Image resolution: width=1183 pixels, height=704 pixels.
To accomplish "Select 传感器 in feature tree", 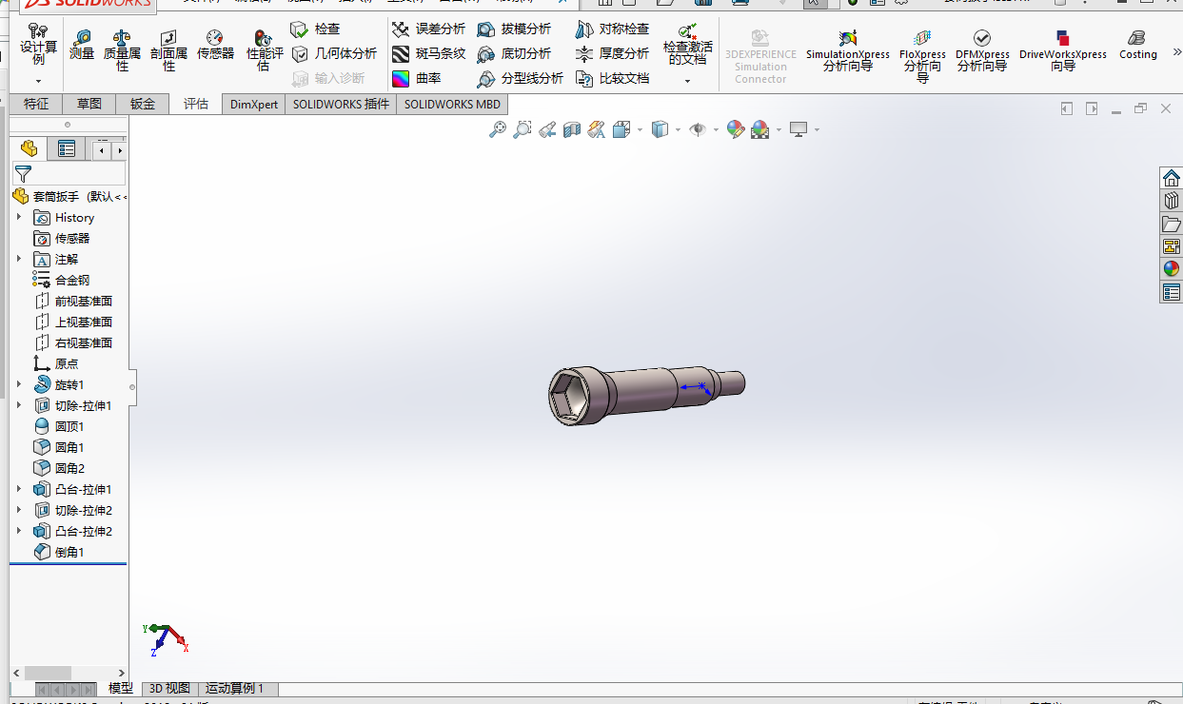I will coord(62,238).
